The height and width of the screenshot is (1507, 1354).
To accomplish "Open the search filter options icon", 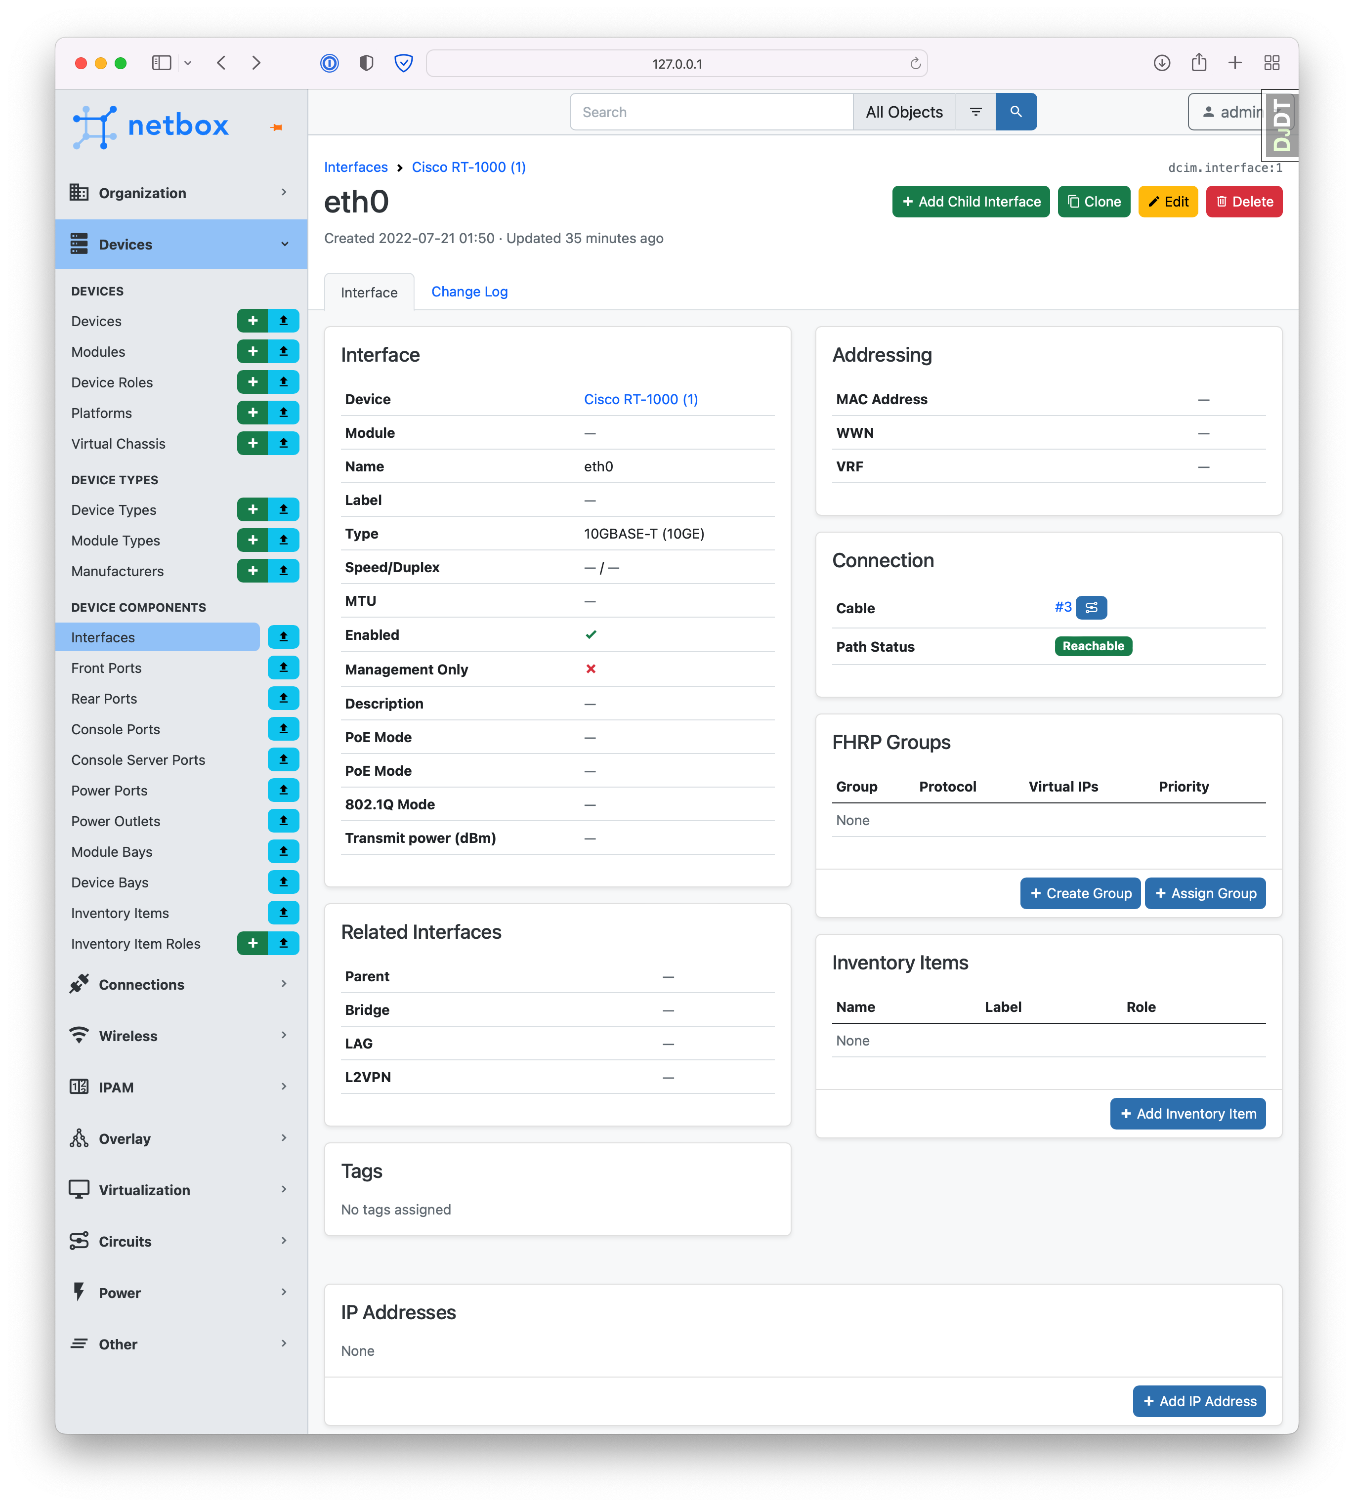I will [975, 112].
